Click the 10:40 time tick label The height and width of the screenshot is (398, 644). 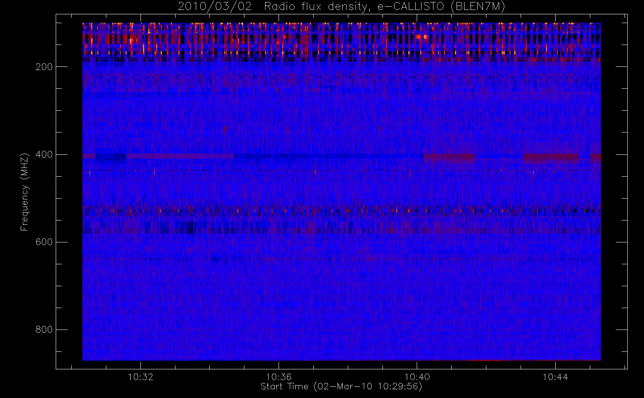coord(417,377)
